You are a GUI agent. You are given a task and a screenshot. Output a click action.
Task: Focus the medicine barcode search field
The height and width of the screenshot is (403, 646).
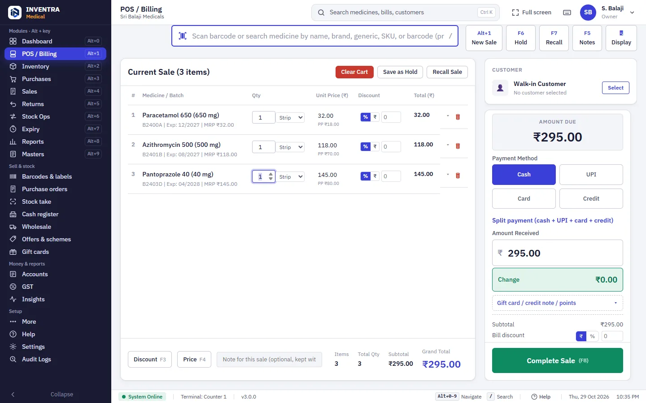point(315,36)
